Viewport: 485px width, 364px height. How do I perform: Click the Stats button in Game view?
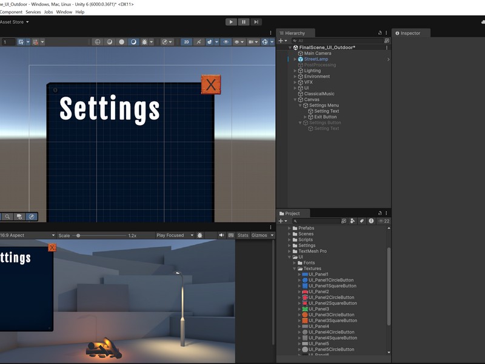242,235
